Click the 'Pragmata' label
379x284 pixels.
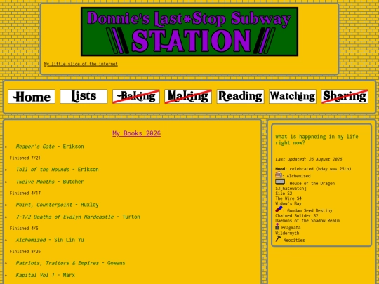[291, 228]
